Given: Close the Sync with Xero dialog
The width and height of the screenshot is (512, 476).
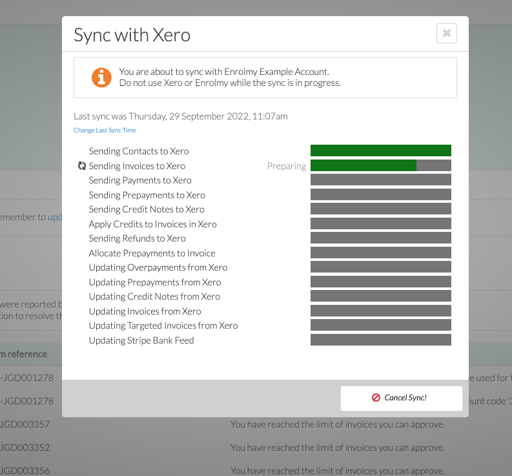Looking at the screenshot, I should point(446,33).
